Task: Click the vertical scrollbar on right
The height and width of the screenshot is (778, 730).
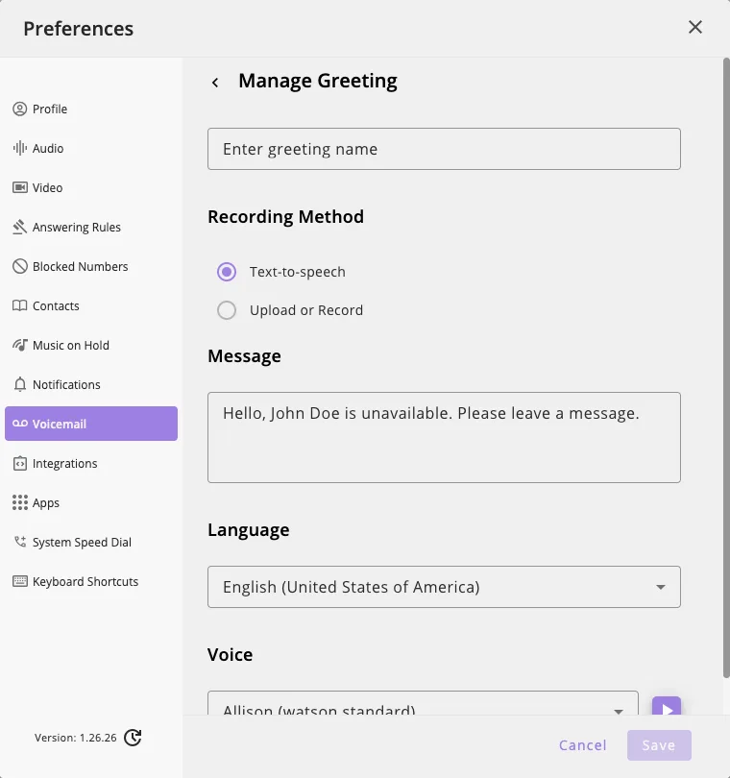Action: pos(726,368)
